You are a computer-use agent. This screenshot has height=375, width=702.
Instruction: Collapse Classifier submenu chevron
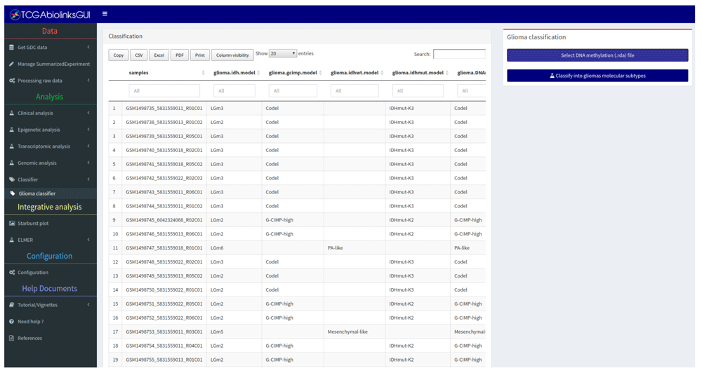tap(88, 179)
